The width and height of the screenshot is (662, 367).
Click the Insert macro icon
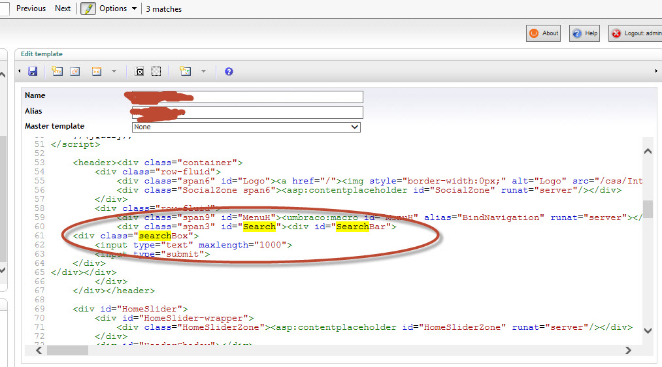(x=97, y=71)
